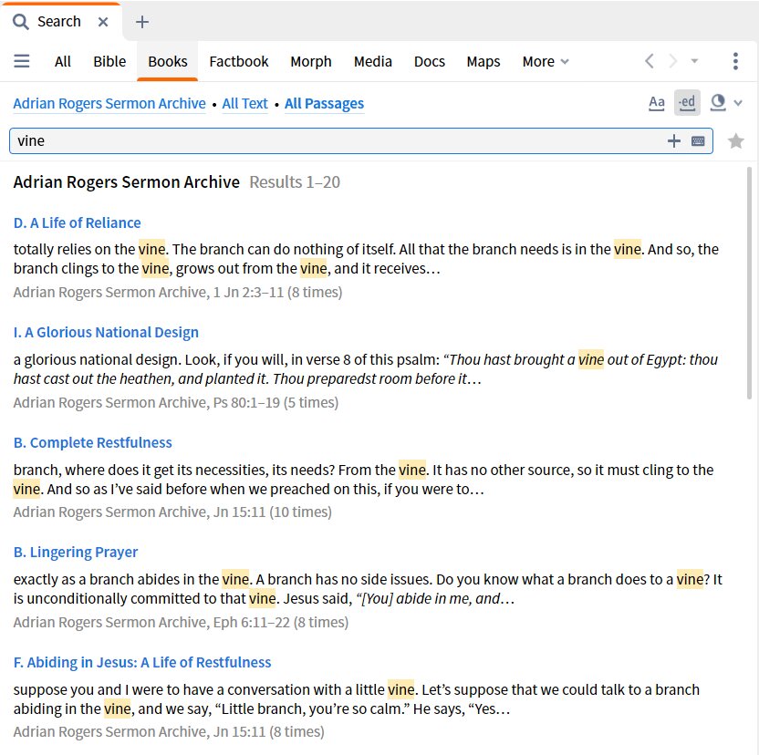Click the magnifier icon on the Search tab
This screenshot has height=755, width=759.
tap(20, 22)
